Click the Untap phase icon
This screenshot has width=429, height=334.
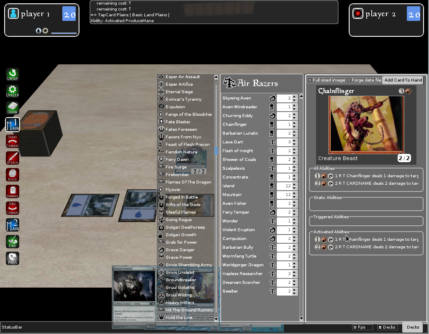[x=13, y=74]
